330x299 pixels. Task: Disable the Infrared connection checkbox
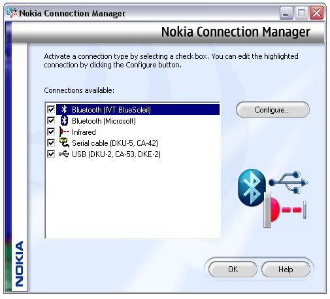(x=51, y=132)
